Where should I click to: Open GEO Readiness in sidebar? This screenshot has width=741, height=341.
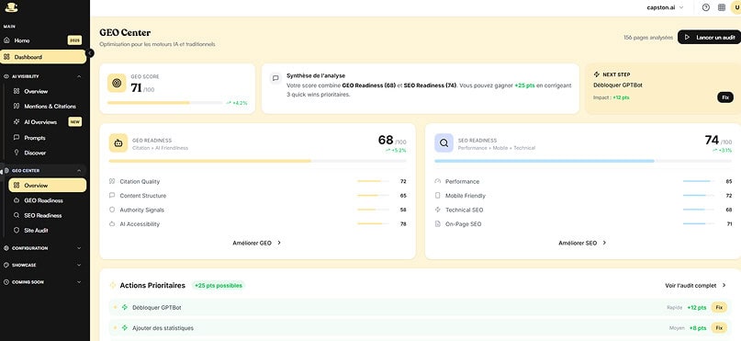(47, 200)
